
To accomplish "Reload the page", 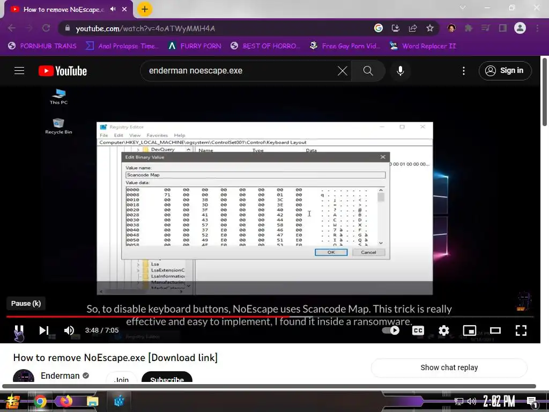I will (x=46, y=28).
